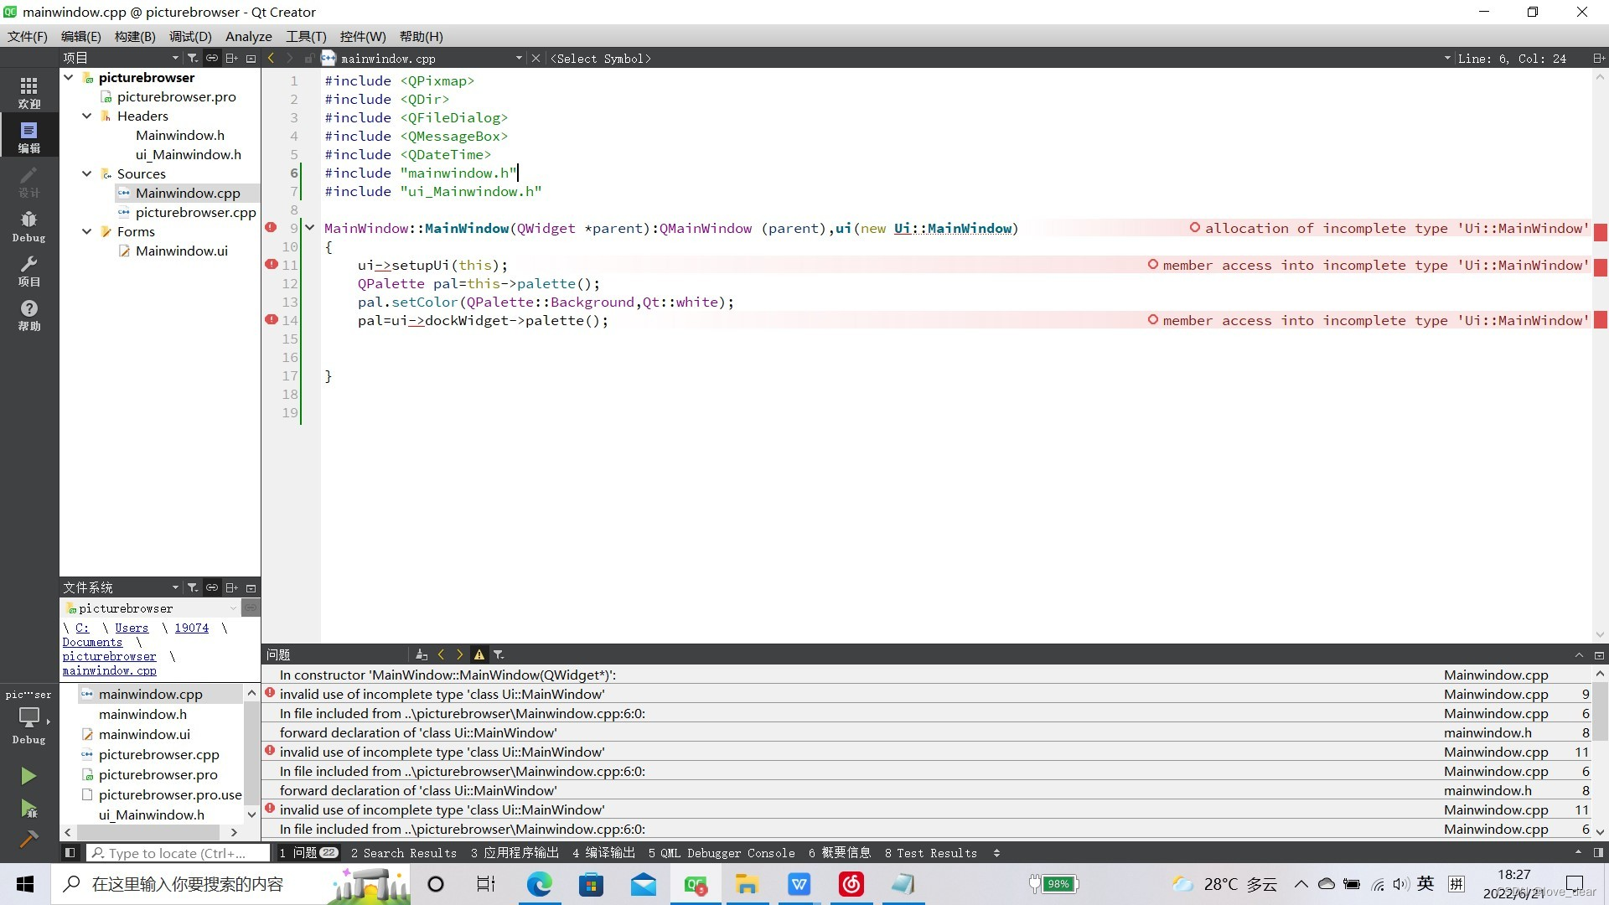Switch to Debug mode in sidebar
This screenshot has height=905, width=1609.
pyautogui.click(x=29, y=225)
